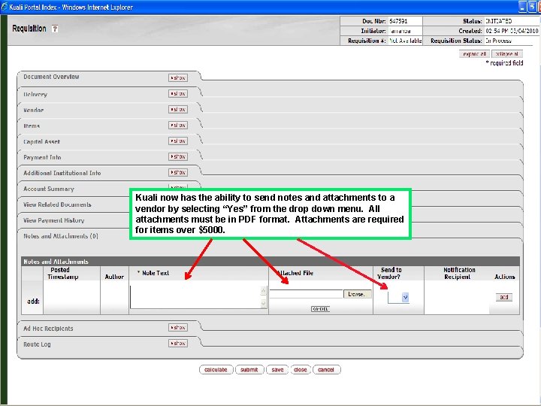Expand the Route Log section
This screenshot has height=406, width=541.
click(x=178, y=343)
